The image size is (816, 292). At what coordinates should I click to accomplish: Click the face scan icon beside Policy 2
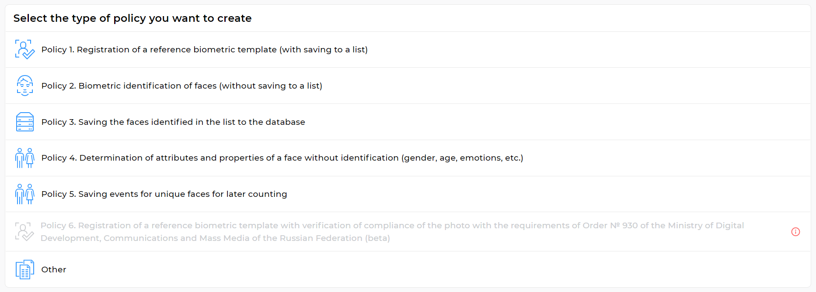(25, 86)
